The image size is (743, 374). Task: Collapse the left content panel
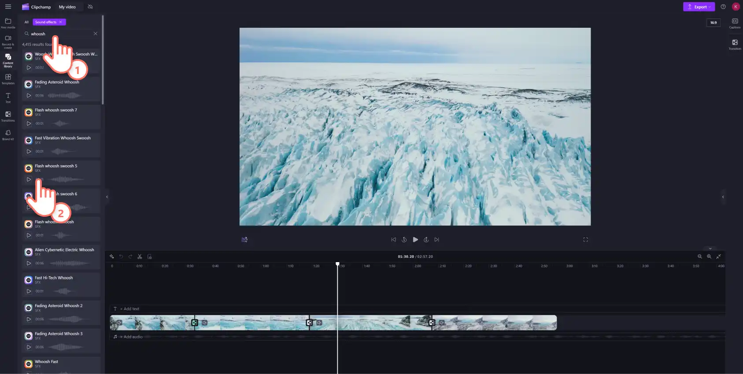tap(107, 197)
